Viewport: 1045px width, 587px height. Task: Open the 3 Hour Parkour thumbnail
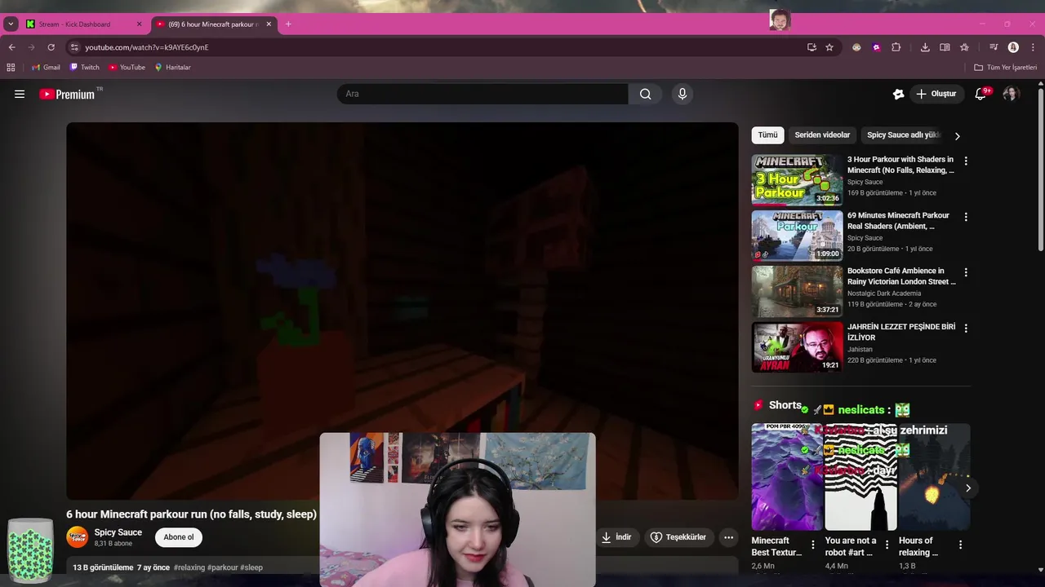tap(797, 179)
